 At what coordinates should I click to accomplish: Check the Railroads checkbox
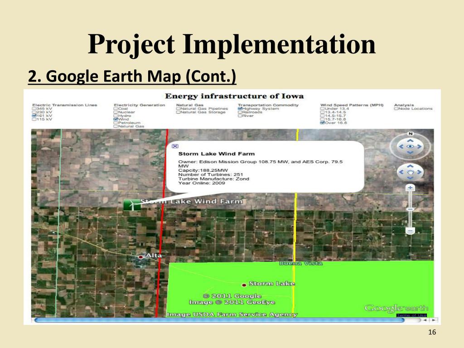240,112
